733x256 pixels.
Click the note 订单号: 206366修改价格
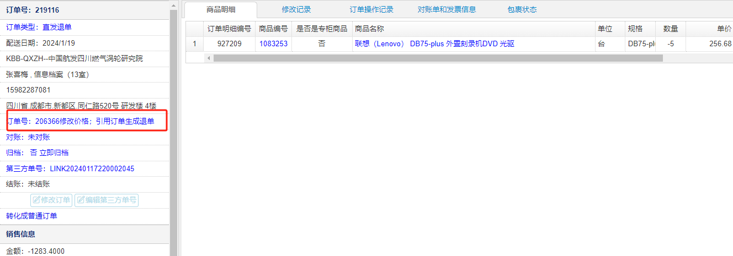click(80, 121)
